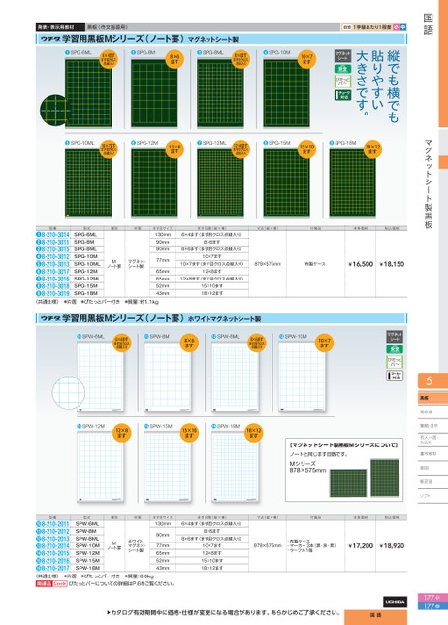This screenshot has width=448, height=625.
Task: Click product code 8-210-2014
Action: coord(55,546)
